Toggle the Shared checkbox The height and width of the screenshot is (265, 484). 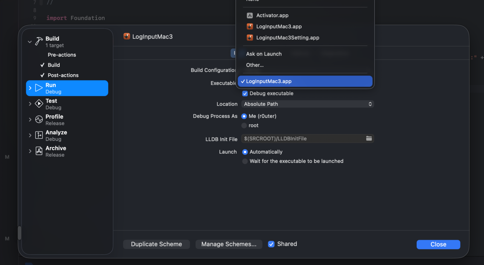[x=271, y=244]
